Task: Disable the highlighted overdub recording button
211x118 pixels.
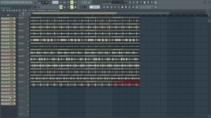Action: click(72, 2)
